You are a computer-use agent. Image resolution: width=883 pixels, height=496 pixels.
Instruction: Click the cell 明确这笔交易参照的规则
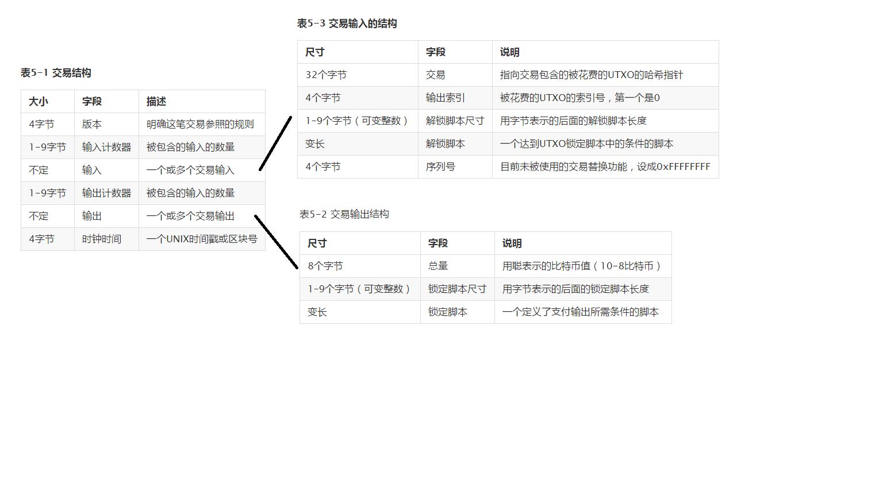202,125
